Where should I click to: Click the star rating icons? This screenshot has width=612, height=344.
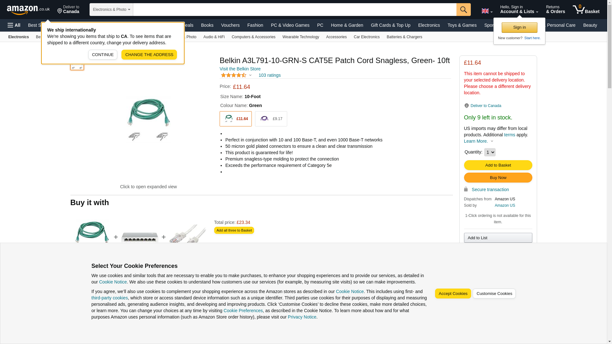point(233,75)
